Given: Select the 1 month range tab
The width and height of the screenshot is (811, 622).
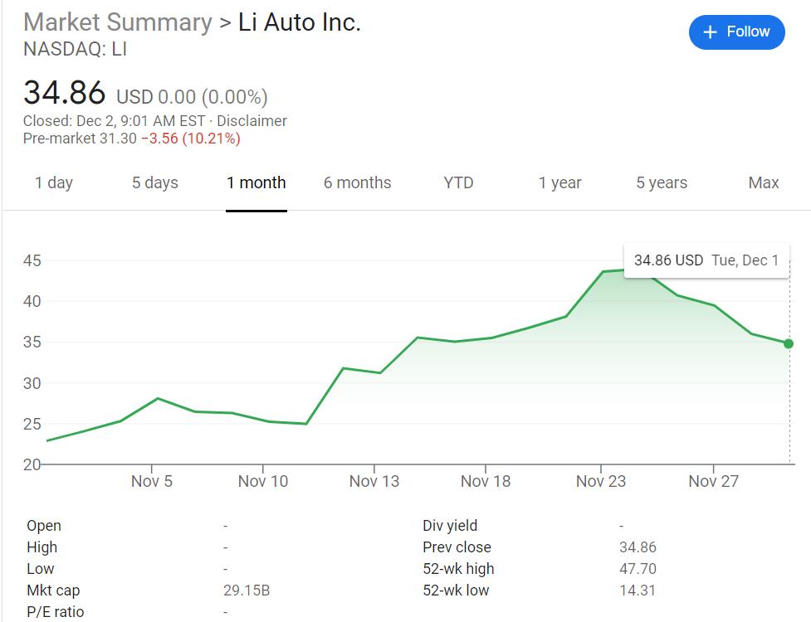Looking at the screenshot, I should pyautogui.click(x=256, y=182).
